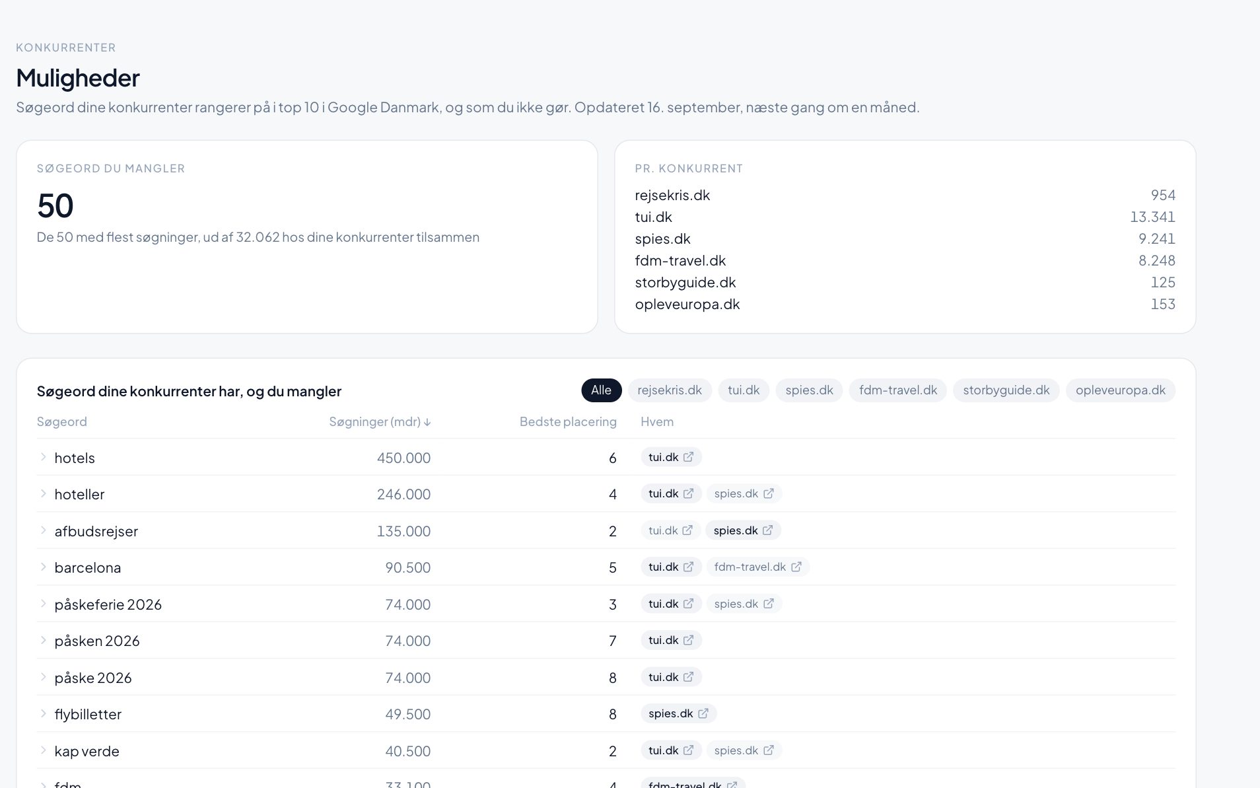Screen dimensions: 1260x788
Task: Expand the barcelona keyword row
Action: [43, 567]
